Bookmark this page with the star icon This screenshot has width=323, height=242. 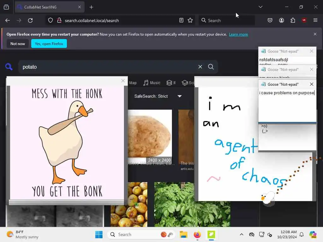(x=190, y=20)
